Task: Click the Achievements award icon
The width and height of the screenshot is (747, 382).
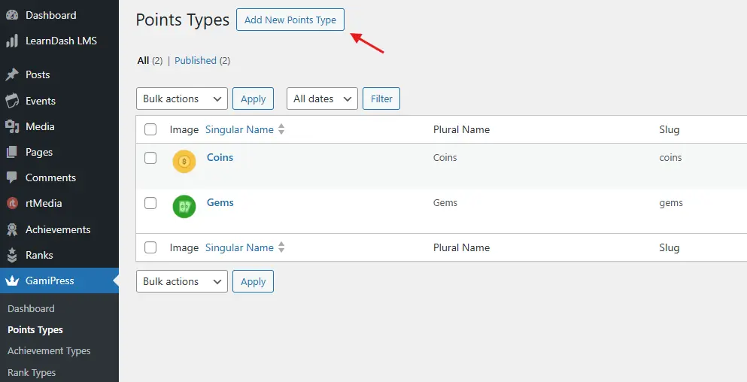Action: [x=12, y=229]
